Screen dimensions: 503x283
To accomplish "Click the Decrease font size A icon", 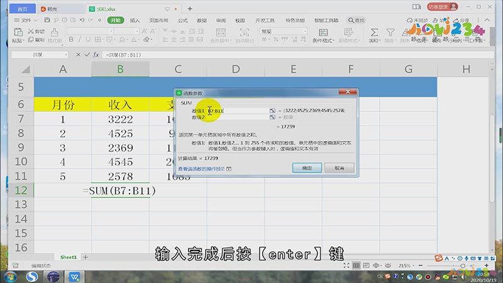I will [x=152, y=31].
